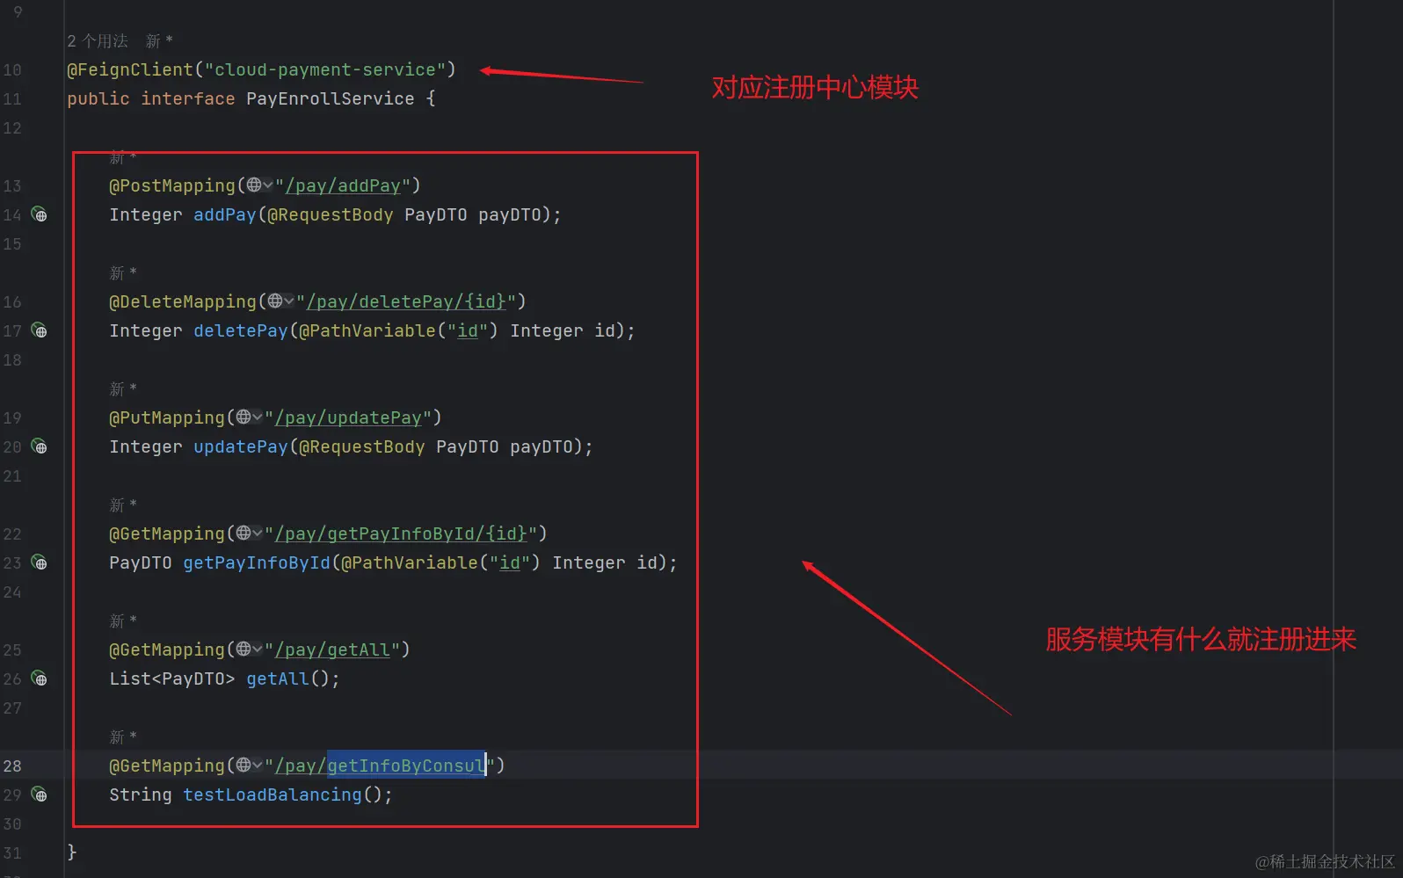Click the gutter endpoint icon on line 20
1403x878 pixels.
[x=40, y=446]
